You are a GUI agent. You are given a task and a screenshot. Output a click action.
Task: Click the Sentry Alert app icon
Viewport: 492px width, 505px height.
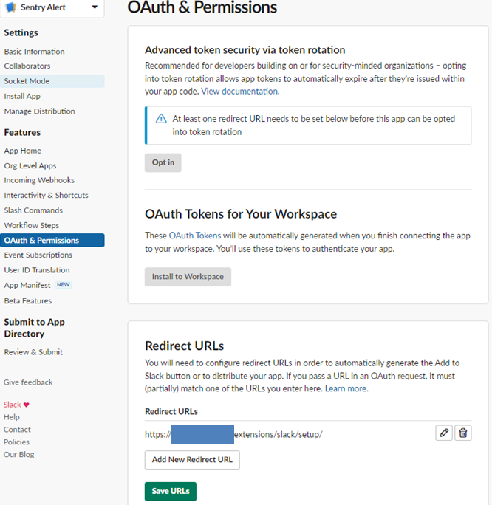[11, 7]
